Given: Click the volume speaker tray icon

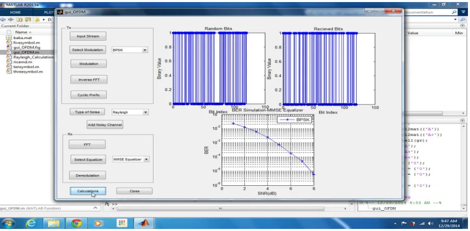Looking at the screenshot, I should point(430,224).
